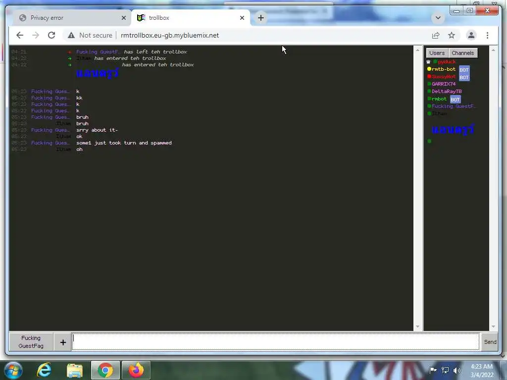Open Firefox from the taskbar

(136, 370)
